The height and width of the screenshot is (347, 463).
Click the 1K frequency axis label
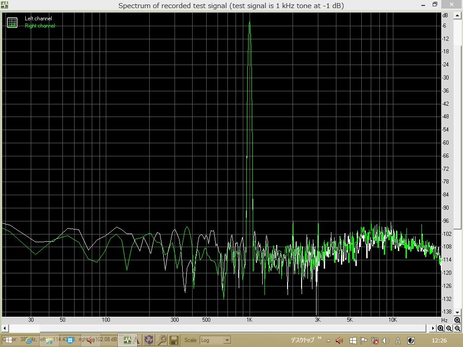[250, 320]
